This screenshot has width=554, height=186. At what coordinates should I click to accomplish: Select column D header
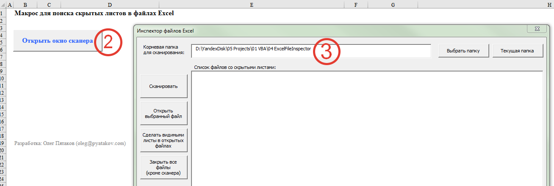[110, 5]
